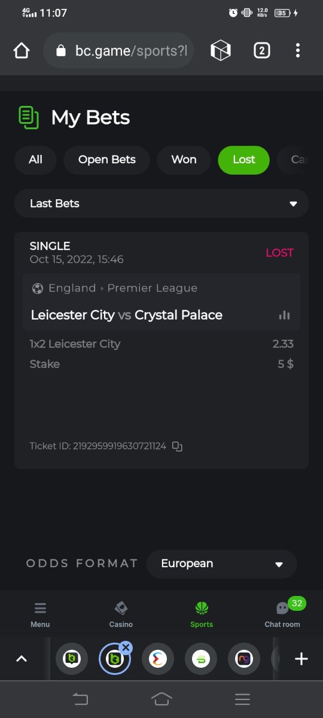Open the 3D cube extension icon
Screen dimensions: 323x718
coord(221,51)
